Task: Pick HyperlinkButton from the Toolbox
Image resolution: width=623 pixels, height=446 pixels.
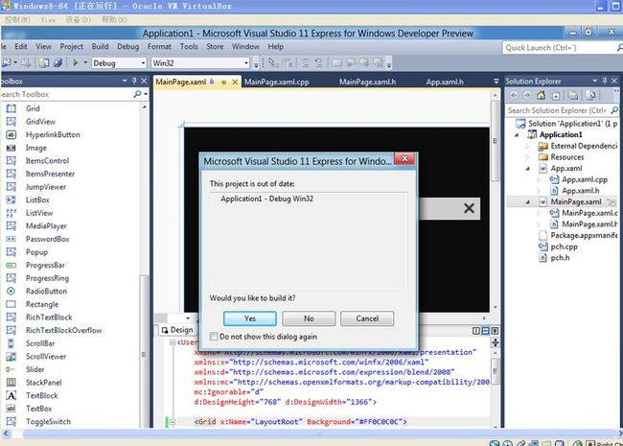Action: [x=53, y=134]
